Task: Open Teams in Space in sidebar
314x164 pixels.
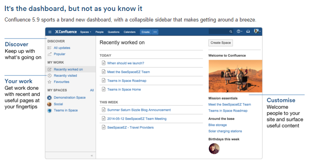Action: tap(65, 110)
